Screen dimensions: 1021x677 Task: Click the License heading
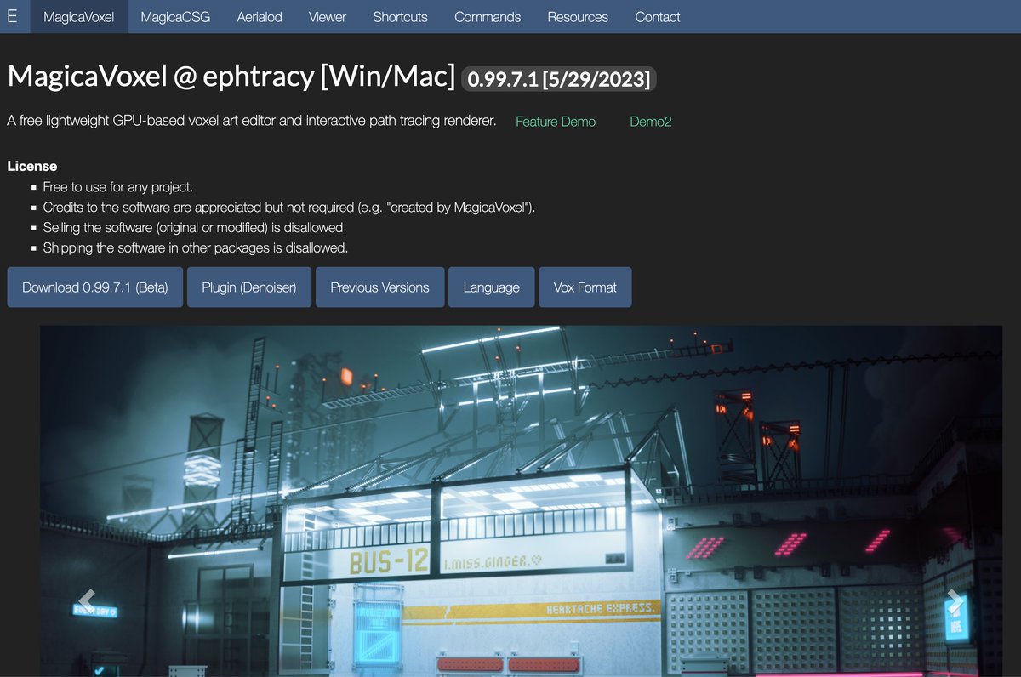[x=32, y=166]
